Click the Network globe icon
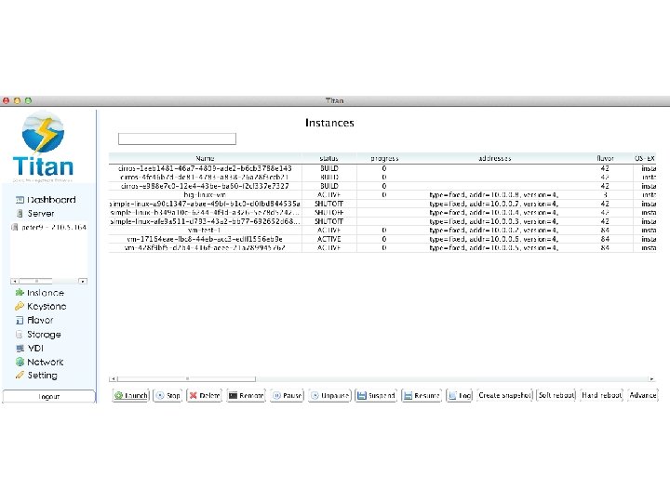The image size is (670, 502). 20,362
